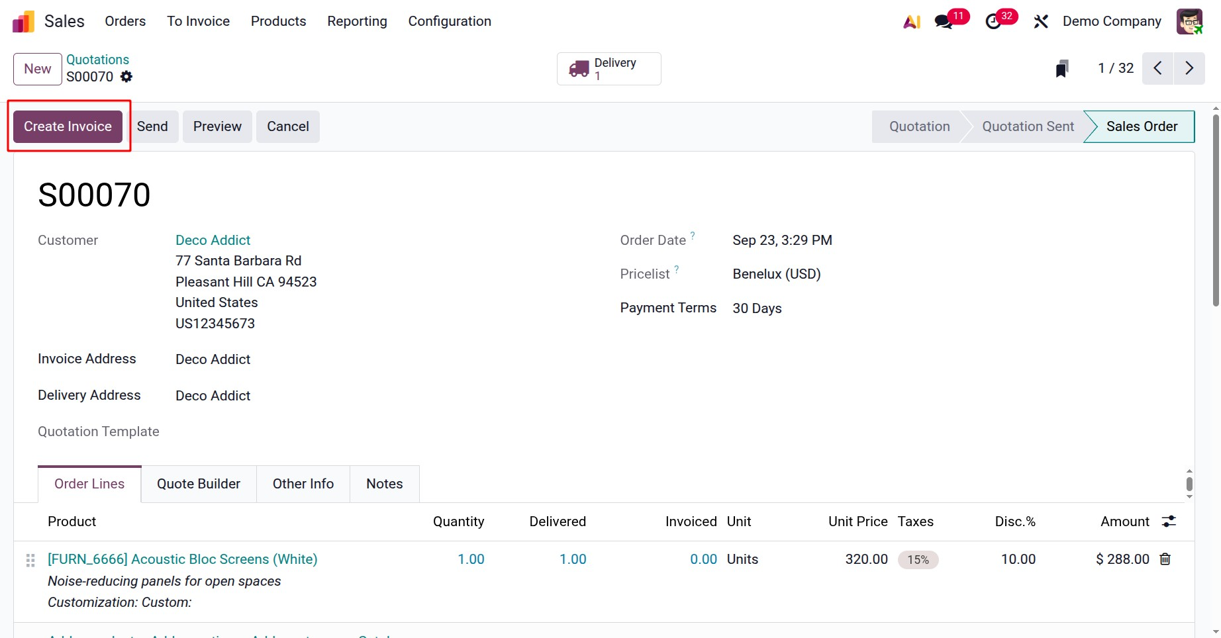Open the Demo Company switcher
Image resolution: width=1221 pixels, height=638 pixels.
tap(1112, 21)
